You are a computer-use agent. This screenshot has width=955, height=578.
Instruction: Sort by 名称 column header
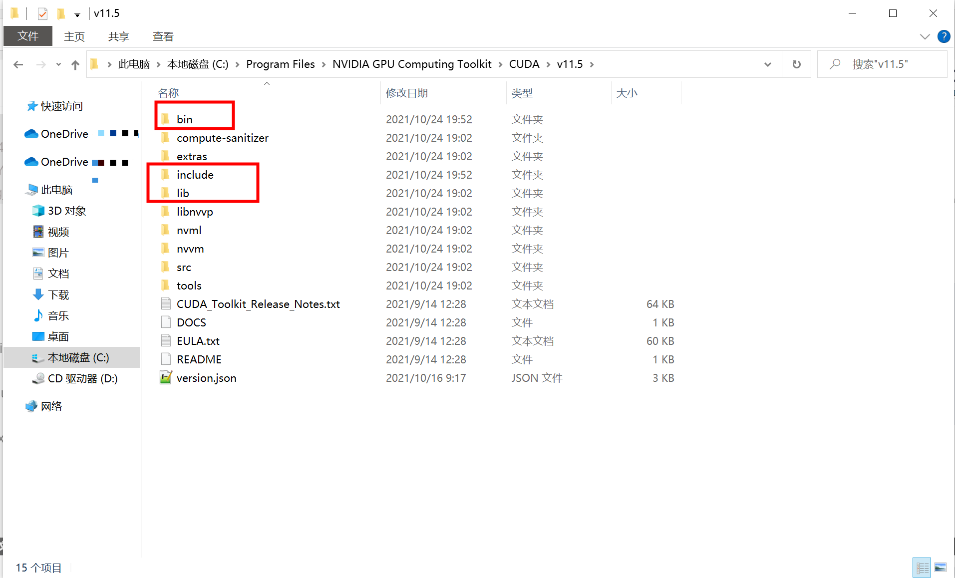[168, 93]
